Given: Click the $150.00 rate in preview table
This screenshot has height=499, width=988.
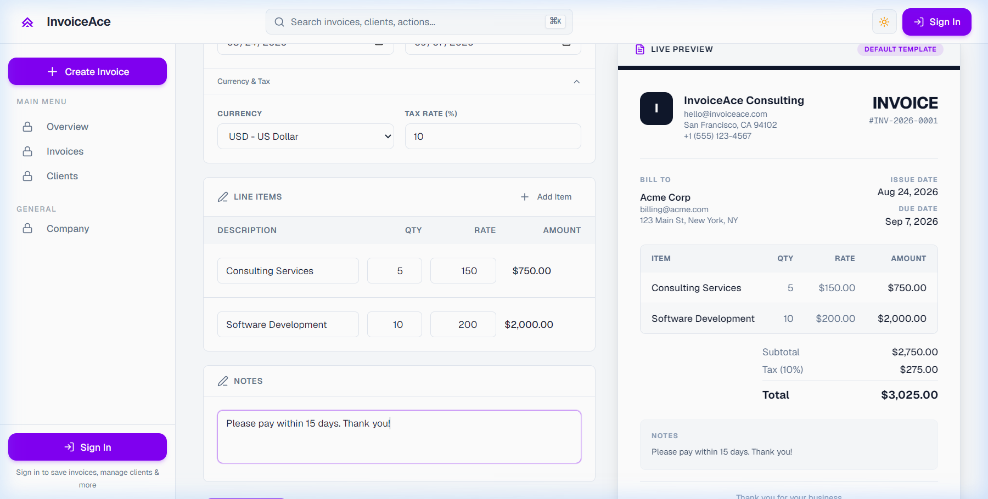Looking at the screenshot, I should (837, 288).
